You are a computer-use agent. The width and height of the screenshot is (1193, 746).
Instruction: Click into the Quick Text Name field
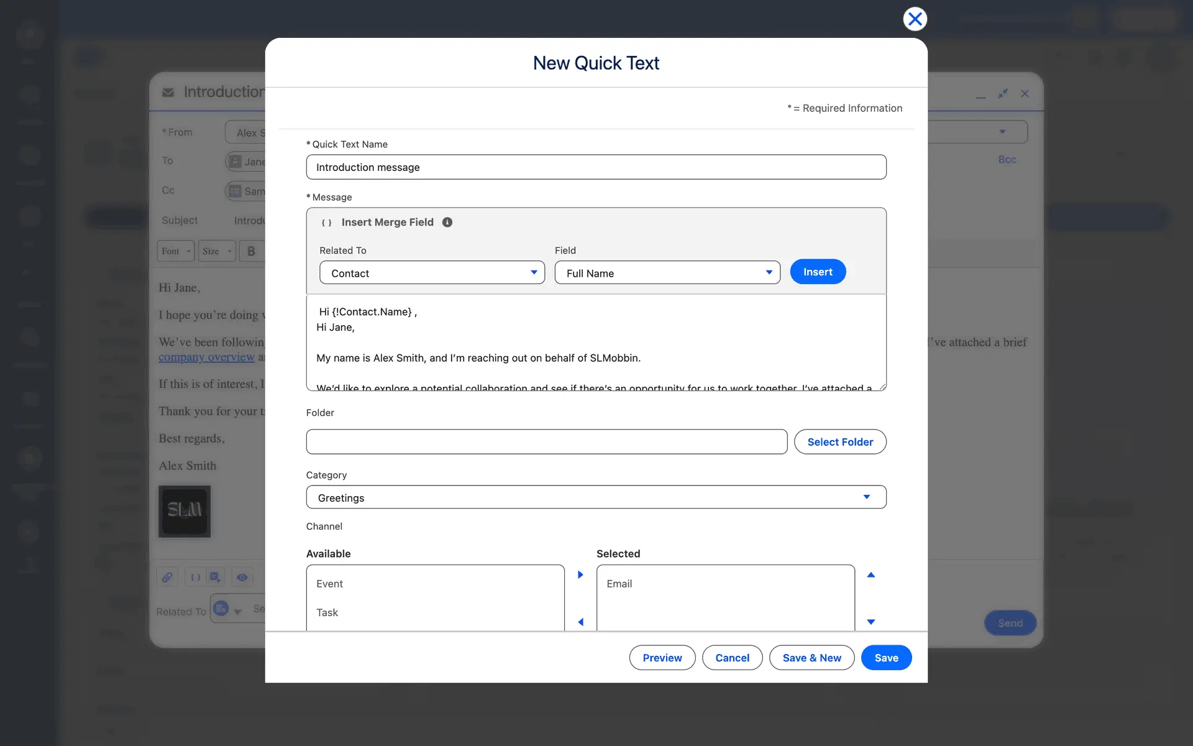[596, 167]
